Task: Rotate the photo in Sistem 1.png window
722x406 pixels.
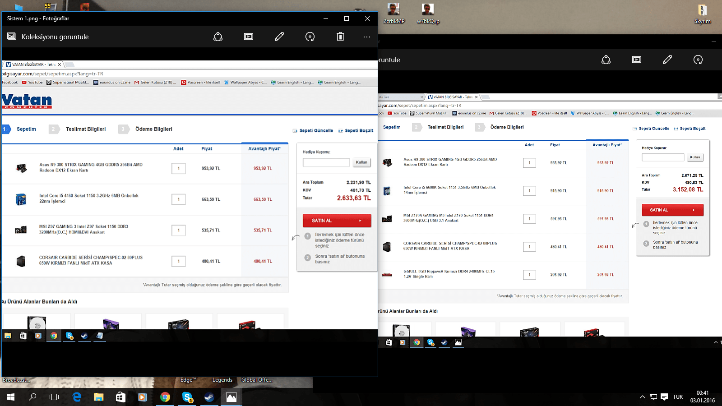Action: pos(310,37)
